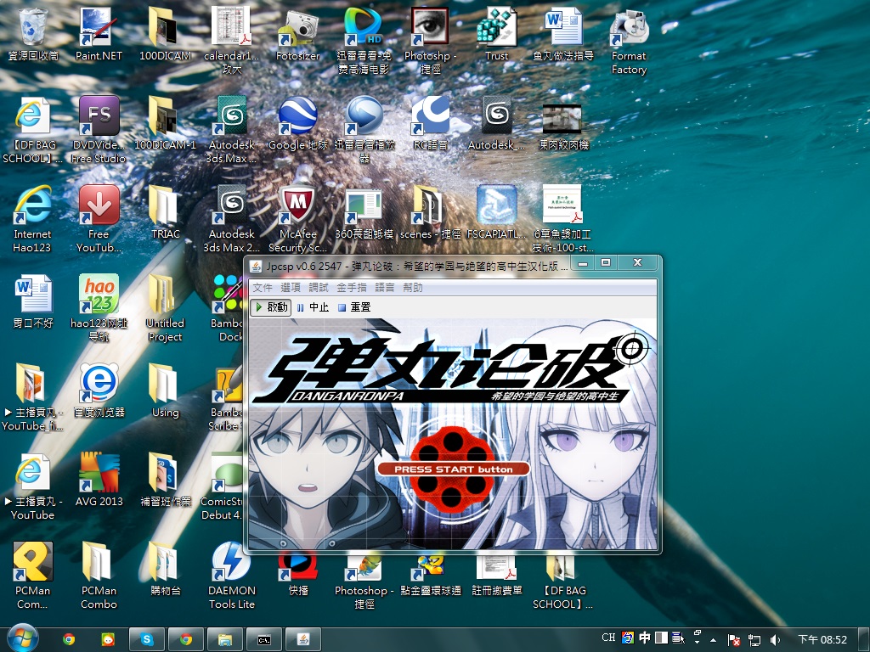Viewport: 870px width, 652px height.
Task: Click the 中止 pause button in Jpcsp
Action: tap(313, 306)
